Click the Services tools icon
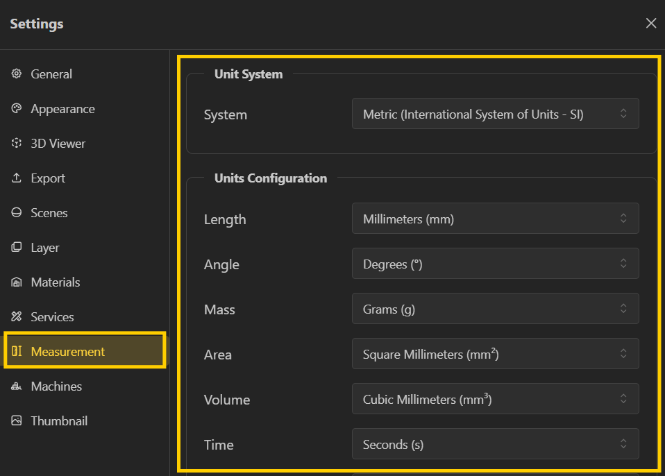This screenshot has width=665, height=476. (17, 317)
